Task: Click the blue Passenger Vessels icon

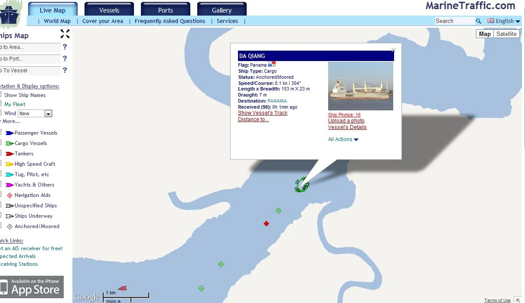Action: [10, 133]
